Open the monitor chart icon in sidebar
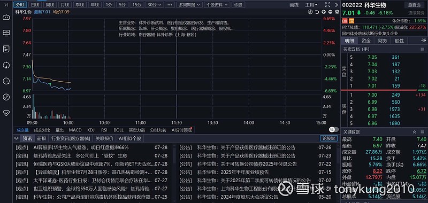The image size is (428, 203). pyautogui.click(x=6, y=33)
